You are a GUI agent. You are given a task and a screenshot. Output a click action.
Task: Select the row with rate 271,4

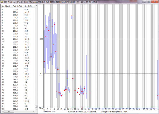coord(18,28)
